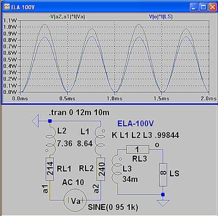Close the ELA-100V plot window
This screenshot has height=216, width=218.
212,7
